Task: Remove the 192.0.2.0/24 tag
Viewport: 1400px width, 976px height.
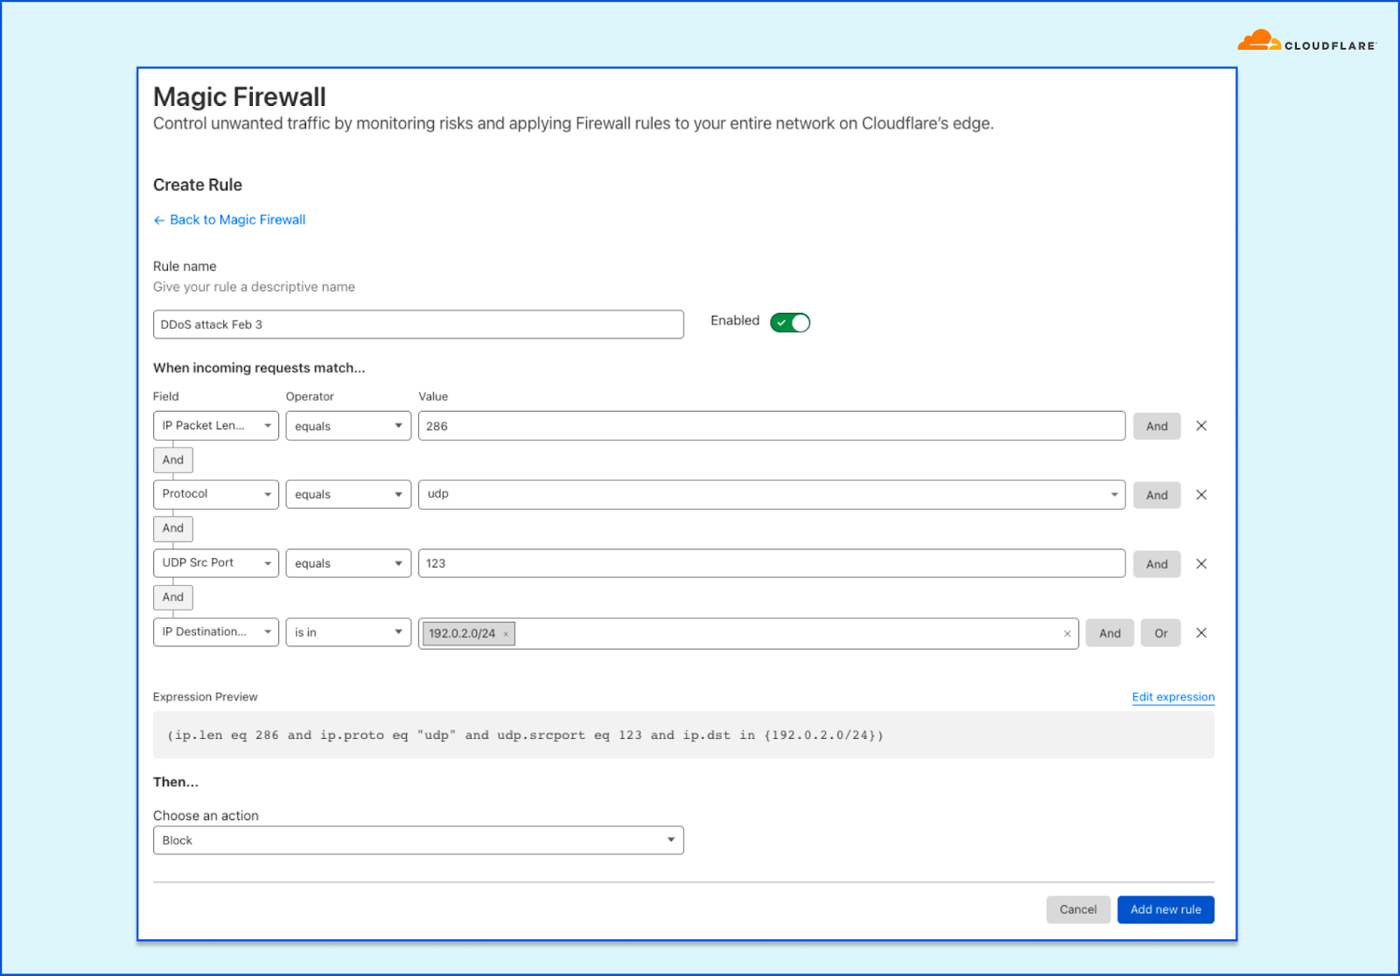Action: tap(506, 634)
